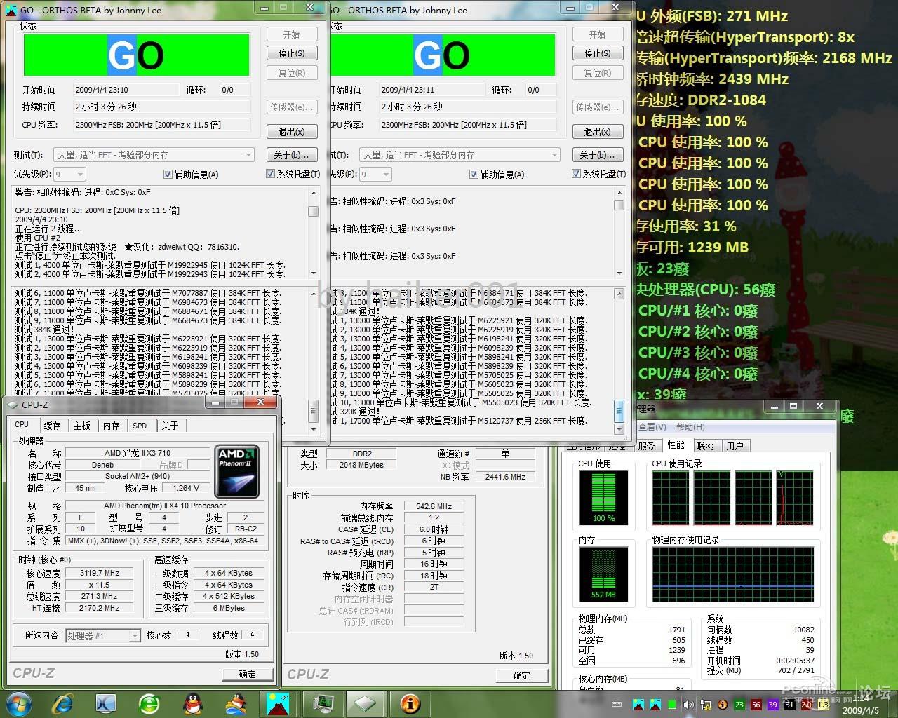
Task: Open the 处理器 #1 selection dropdown in CPU-Z
Action: (134, 636)
